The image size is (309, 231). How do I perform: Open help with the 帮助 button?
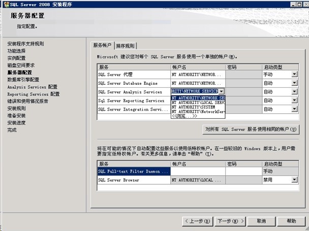(x=291, y=221)
